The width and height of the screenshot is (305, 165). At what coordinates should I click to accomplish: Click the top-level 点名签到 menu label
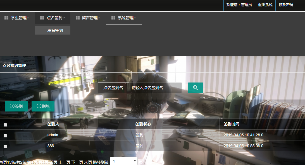coord(54,18)
